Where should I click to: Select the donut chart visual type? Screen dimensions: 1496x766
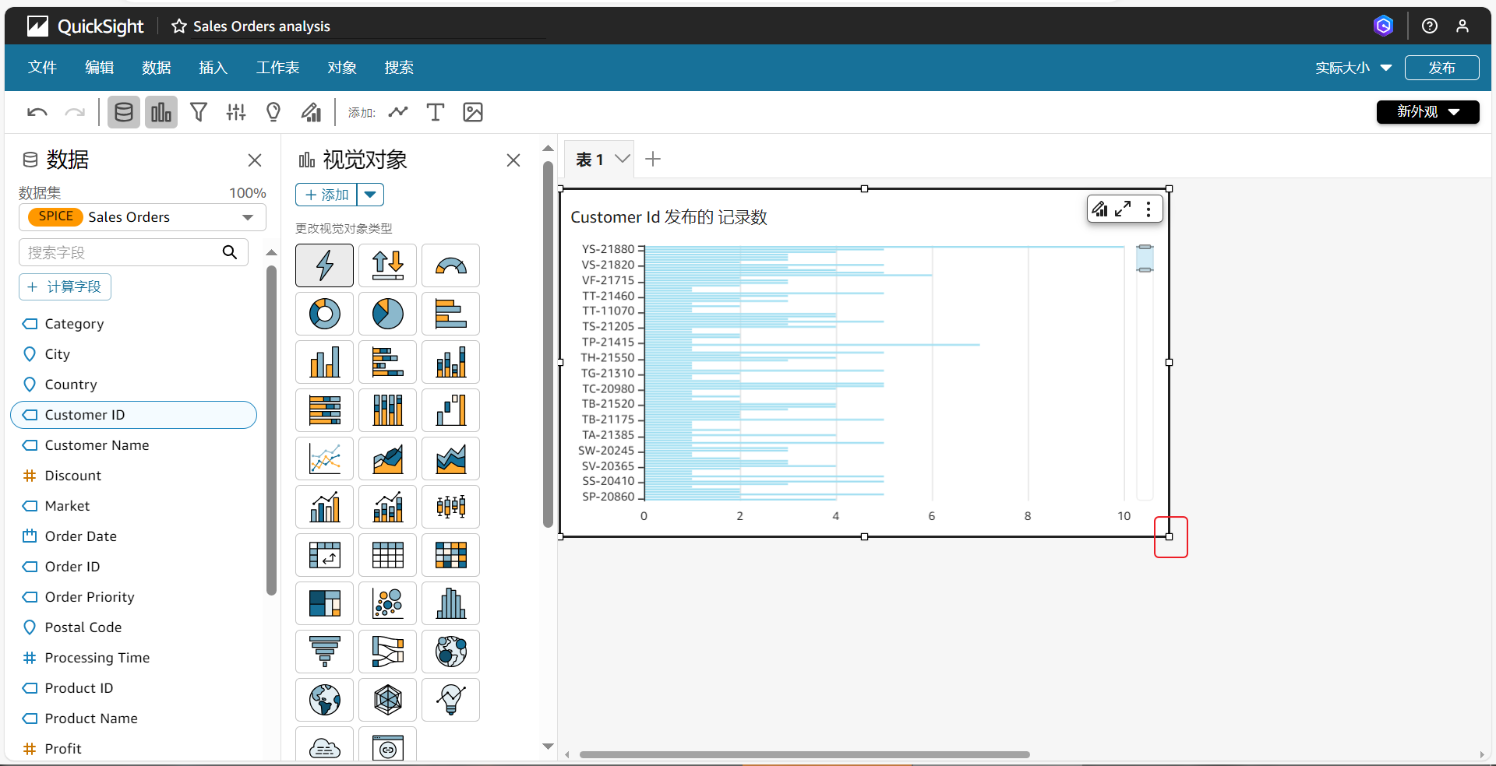pos(324,314)
